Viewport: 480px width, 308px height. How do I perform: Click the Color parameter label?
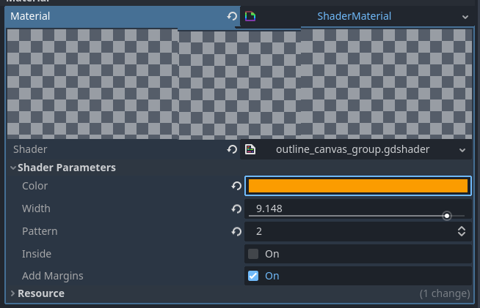click(x=35, y=186)
